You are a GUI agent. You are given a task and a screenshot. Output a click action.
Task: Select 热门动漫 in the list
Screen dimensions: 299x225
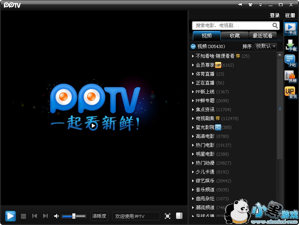pos(205,163)
